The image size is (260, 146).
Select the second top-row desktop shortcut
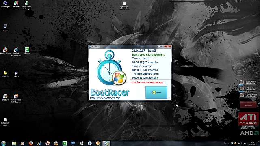16,4
